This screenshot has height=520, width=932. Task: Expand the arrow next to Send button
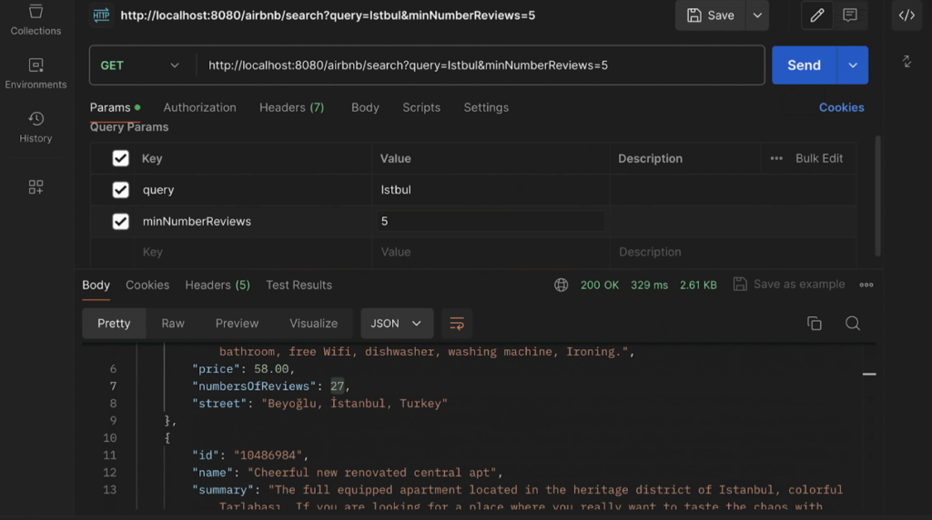pos(853,65)
